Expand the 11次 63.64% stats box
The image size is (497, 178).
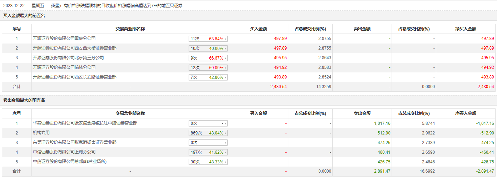pyautogui.click(x=208, y=39)
